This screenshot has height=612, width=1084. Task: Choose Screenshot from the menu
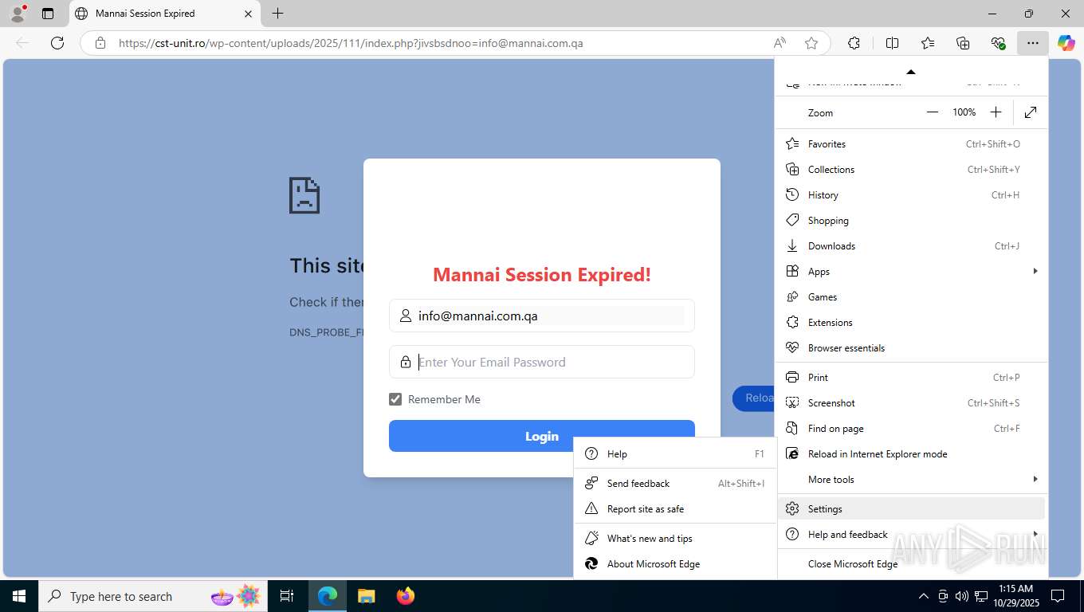(911, 403)
